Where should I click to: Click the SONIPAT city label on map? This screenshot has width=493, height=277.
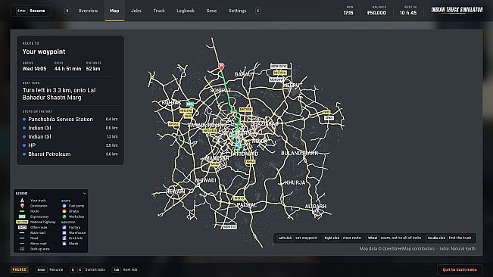click(x=220, y=91)
